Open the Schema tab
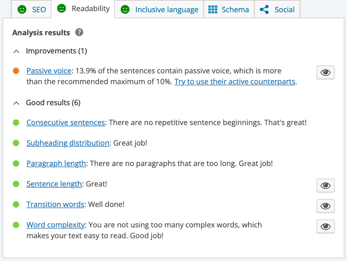The image size is (347, 261). click(229, 9)
